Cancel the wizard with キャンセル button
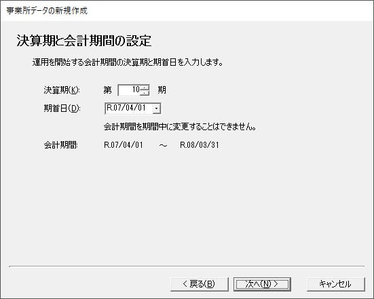Image resolution: width=374 pixels, height=299 pixels. [335, 284]
